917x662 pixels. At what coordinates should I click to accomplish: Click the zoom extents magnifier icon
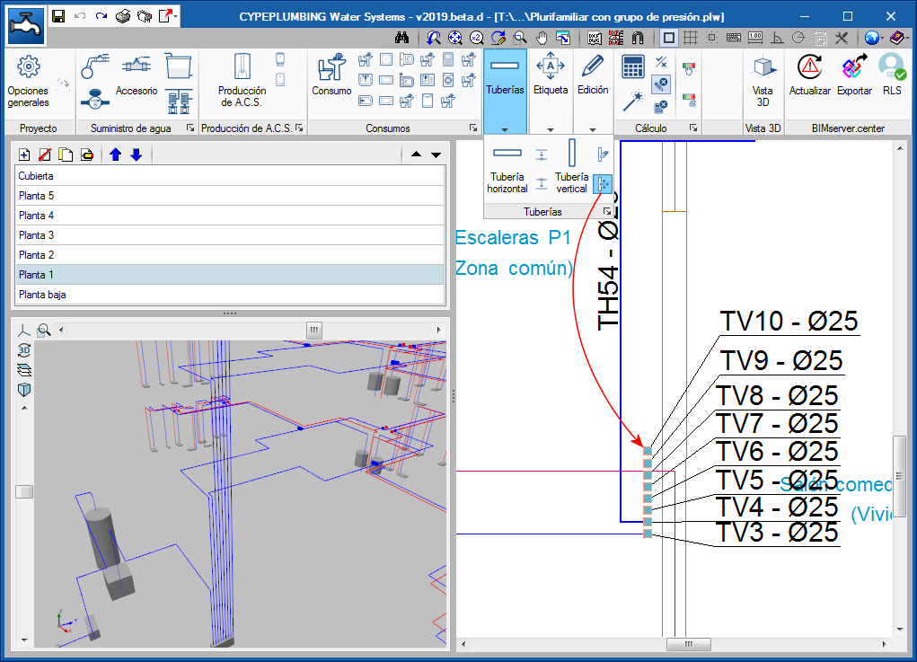click(x=455, y=38)
